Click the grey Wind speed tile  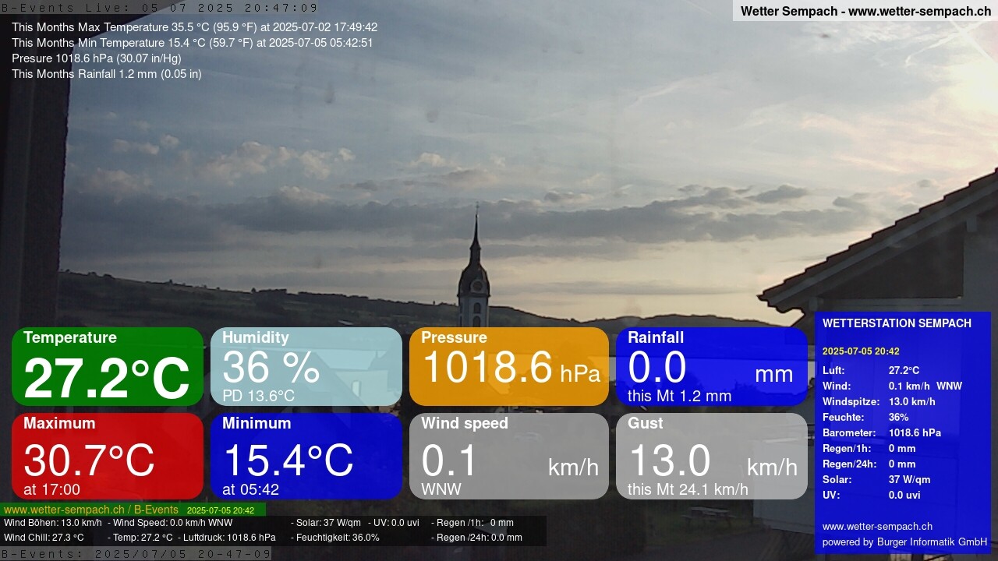pyautogui.click(x=509, y=456)
